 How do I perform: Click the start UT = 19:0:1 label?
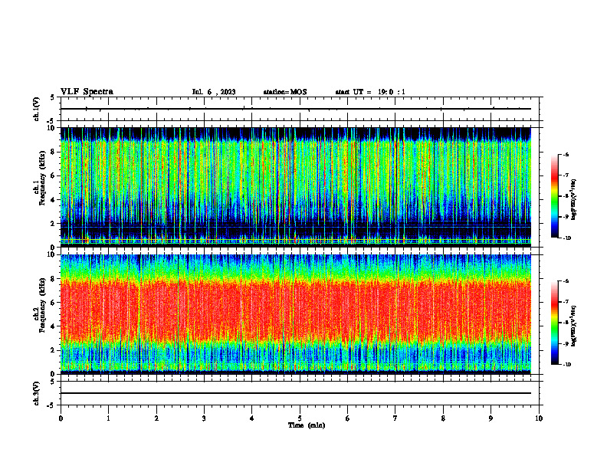click(x=370, y=92)
